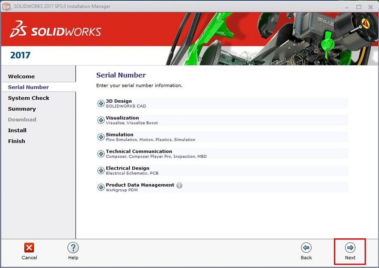The height and width of the screenshot is (268, 379).
Task: Expand the Visualization section
Action: click(101, 120)
